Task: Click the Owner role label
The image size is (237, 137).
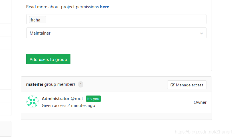Action: tap(200, 102)
